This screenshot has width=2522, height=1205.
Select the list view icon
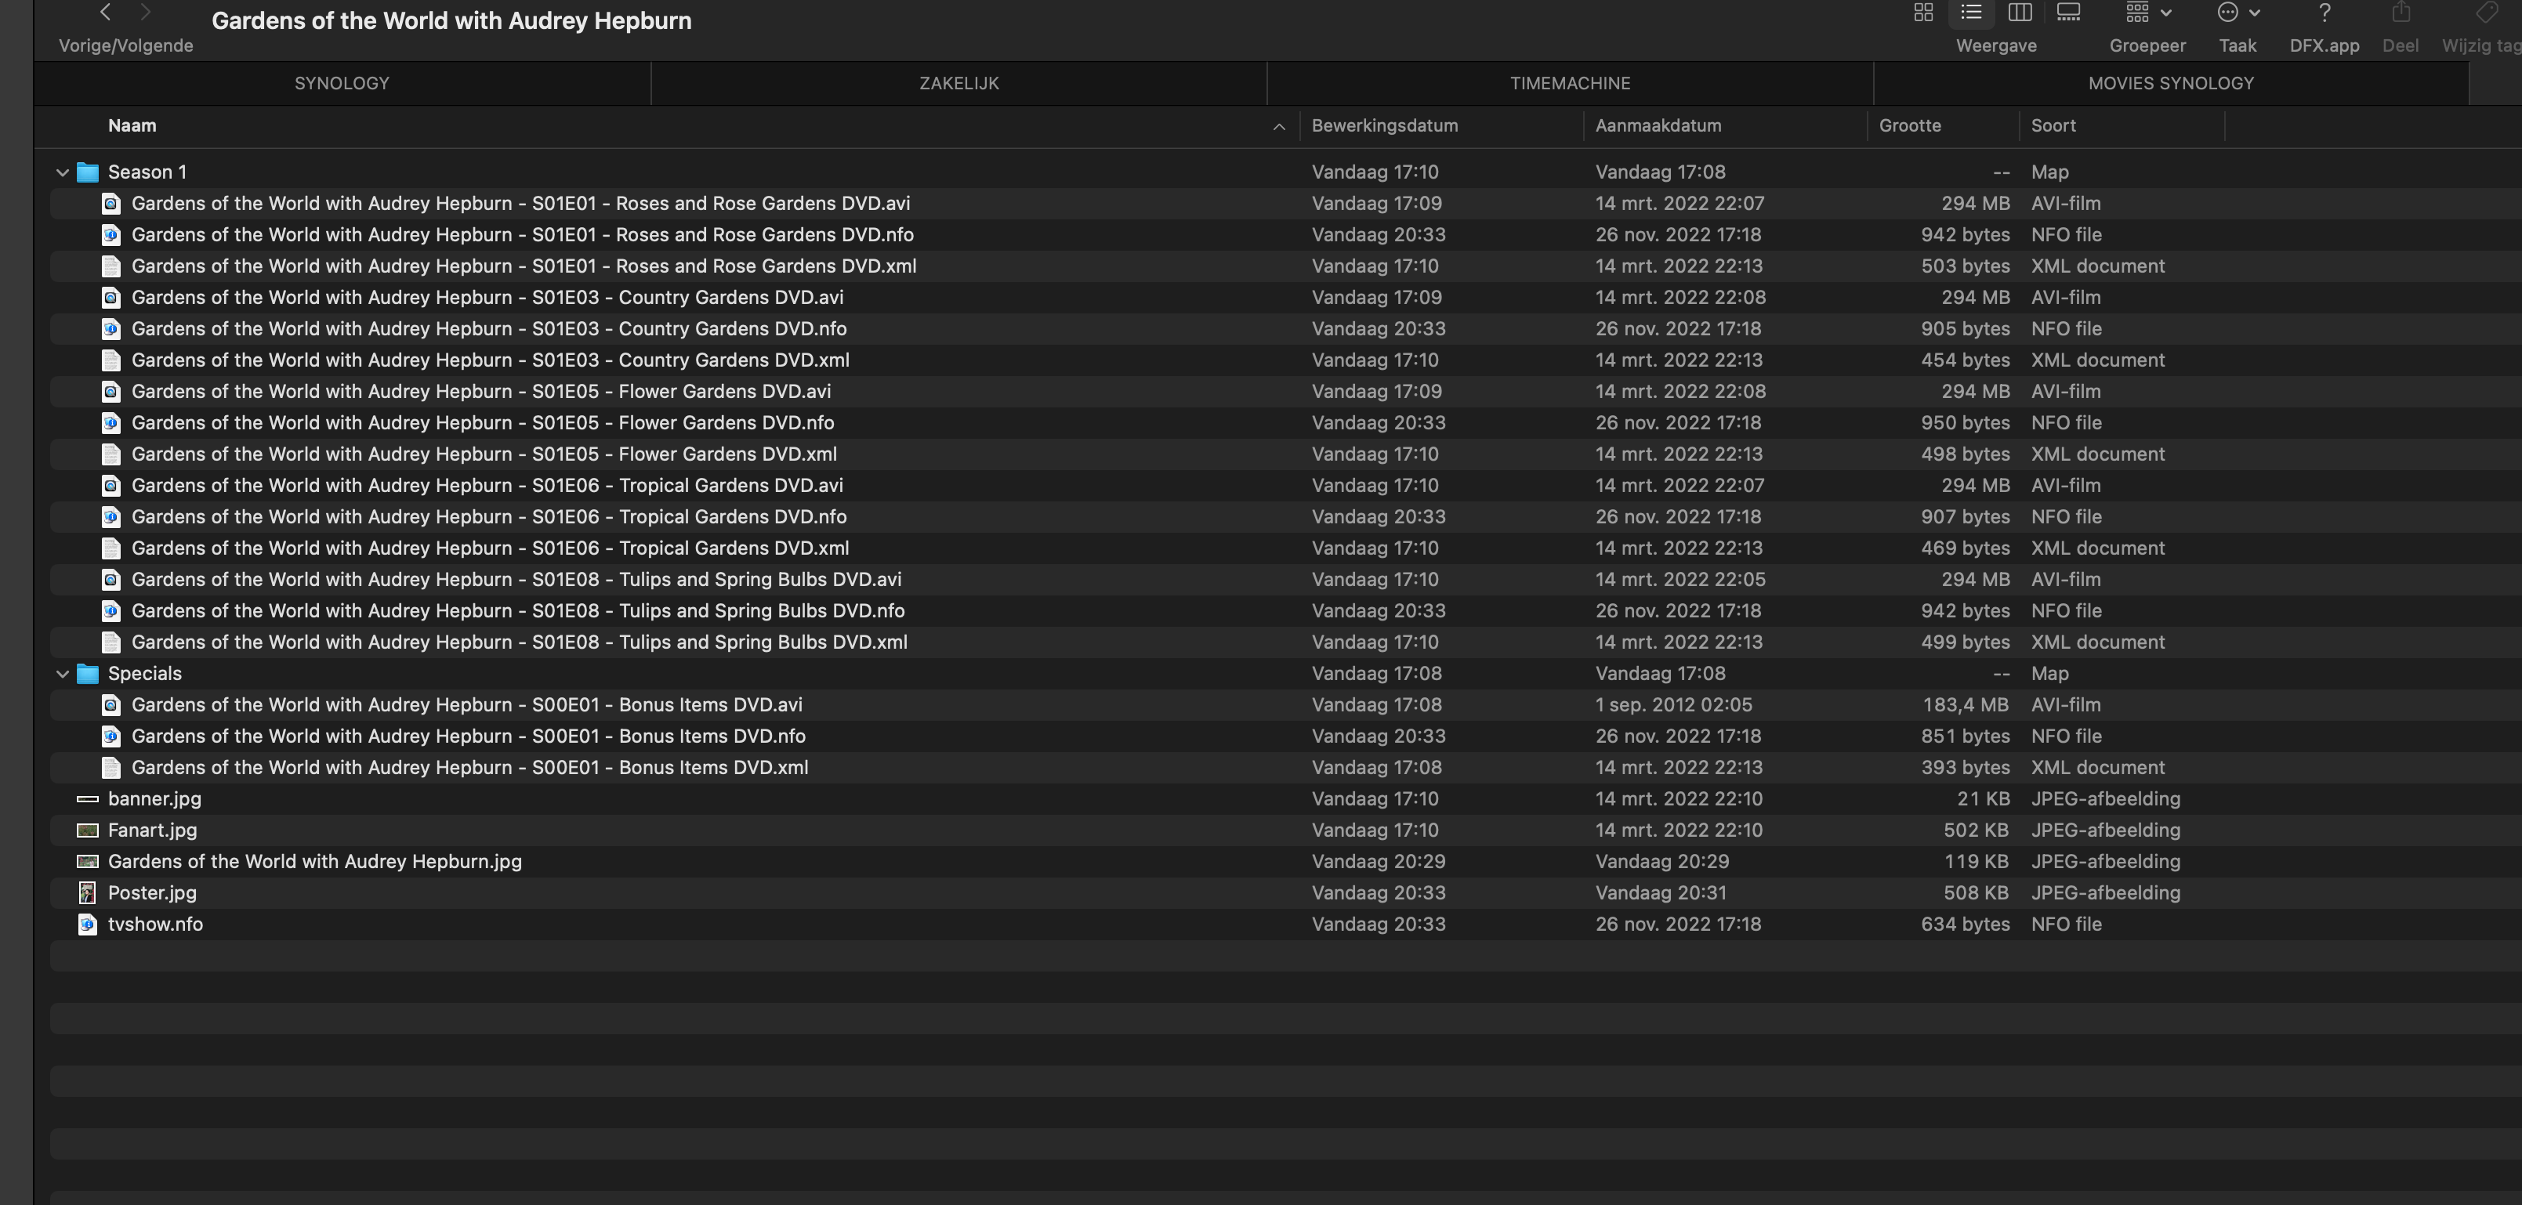(1971, 13)
